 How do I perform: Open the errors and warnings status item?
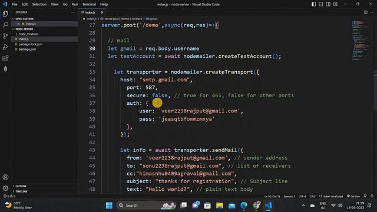pos(9,196)
